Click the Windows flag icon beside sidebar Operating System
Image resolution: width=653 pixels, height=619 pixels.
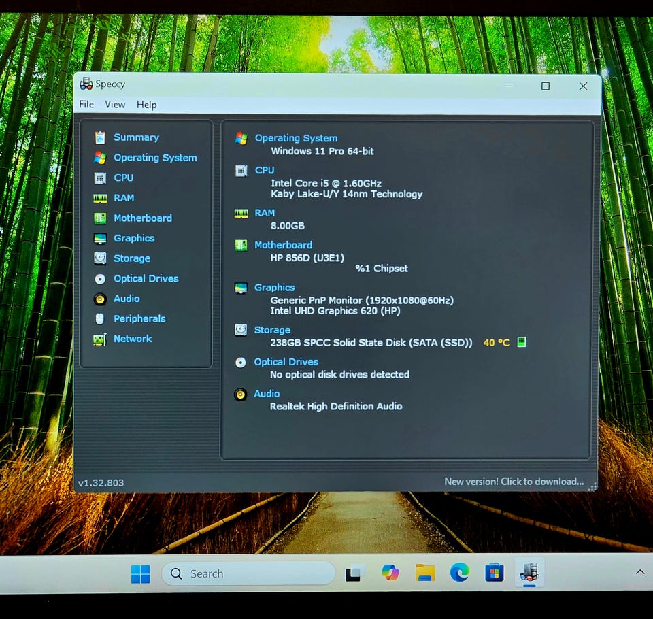point(100,158)
